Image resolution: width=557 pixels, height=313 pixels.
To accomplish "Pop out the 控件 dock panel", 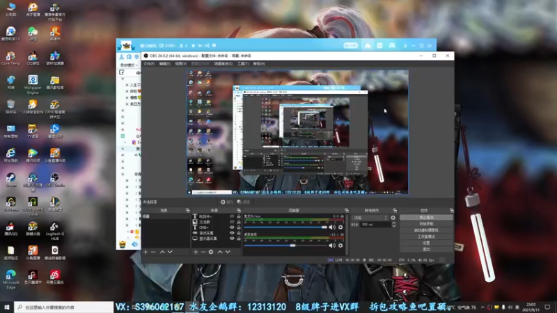I will coord(451,211).
